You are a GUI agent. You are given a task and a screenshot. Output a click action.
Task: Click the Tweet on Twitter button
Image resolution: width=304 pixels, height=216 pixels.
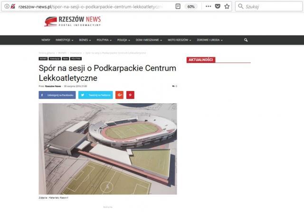95,95
